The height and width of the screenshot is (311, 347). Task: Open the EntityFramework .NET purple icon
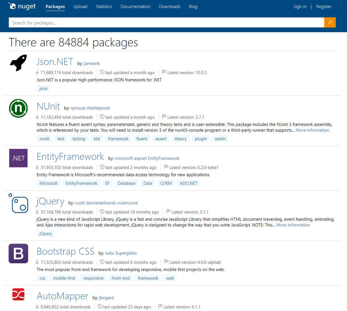pyautogui.click(x=18, y=158)
